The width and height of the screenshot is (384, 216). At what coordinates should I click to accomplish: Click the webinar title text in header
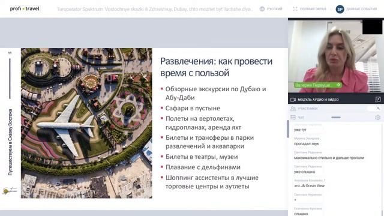coord(155,9)
